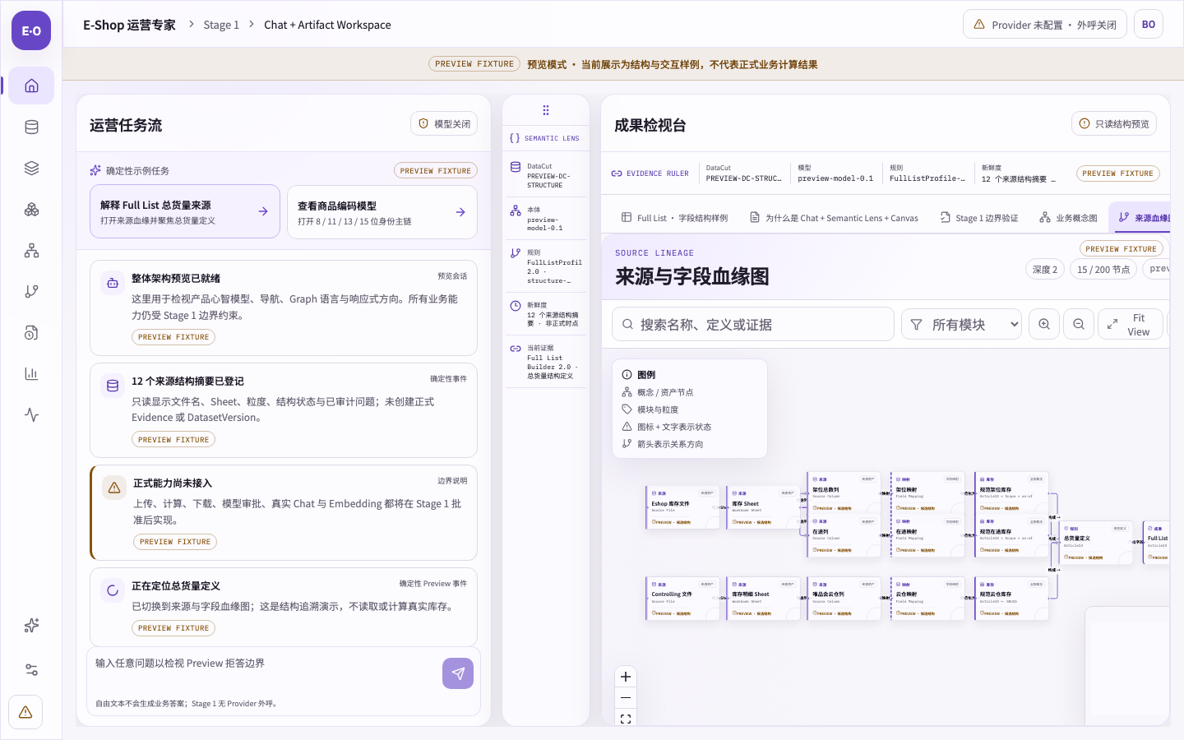Switch to 业务概念图 tab

[x=1068, y=218]
